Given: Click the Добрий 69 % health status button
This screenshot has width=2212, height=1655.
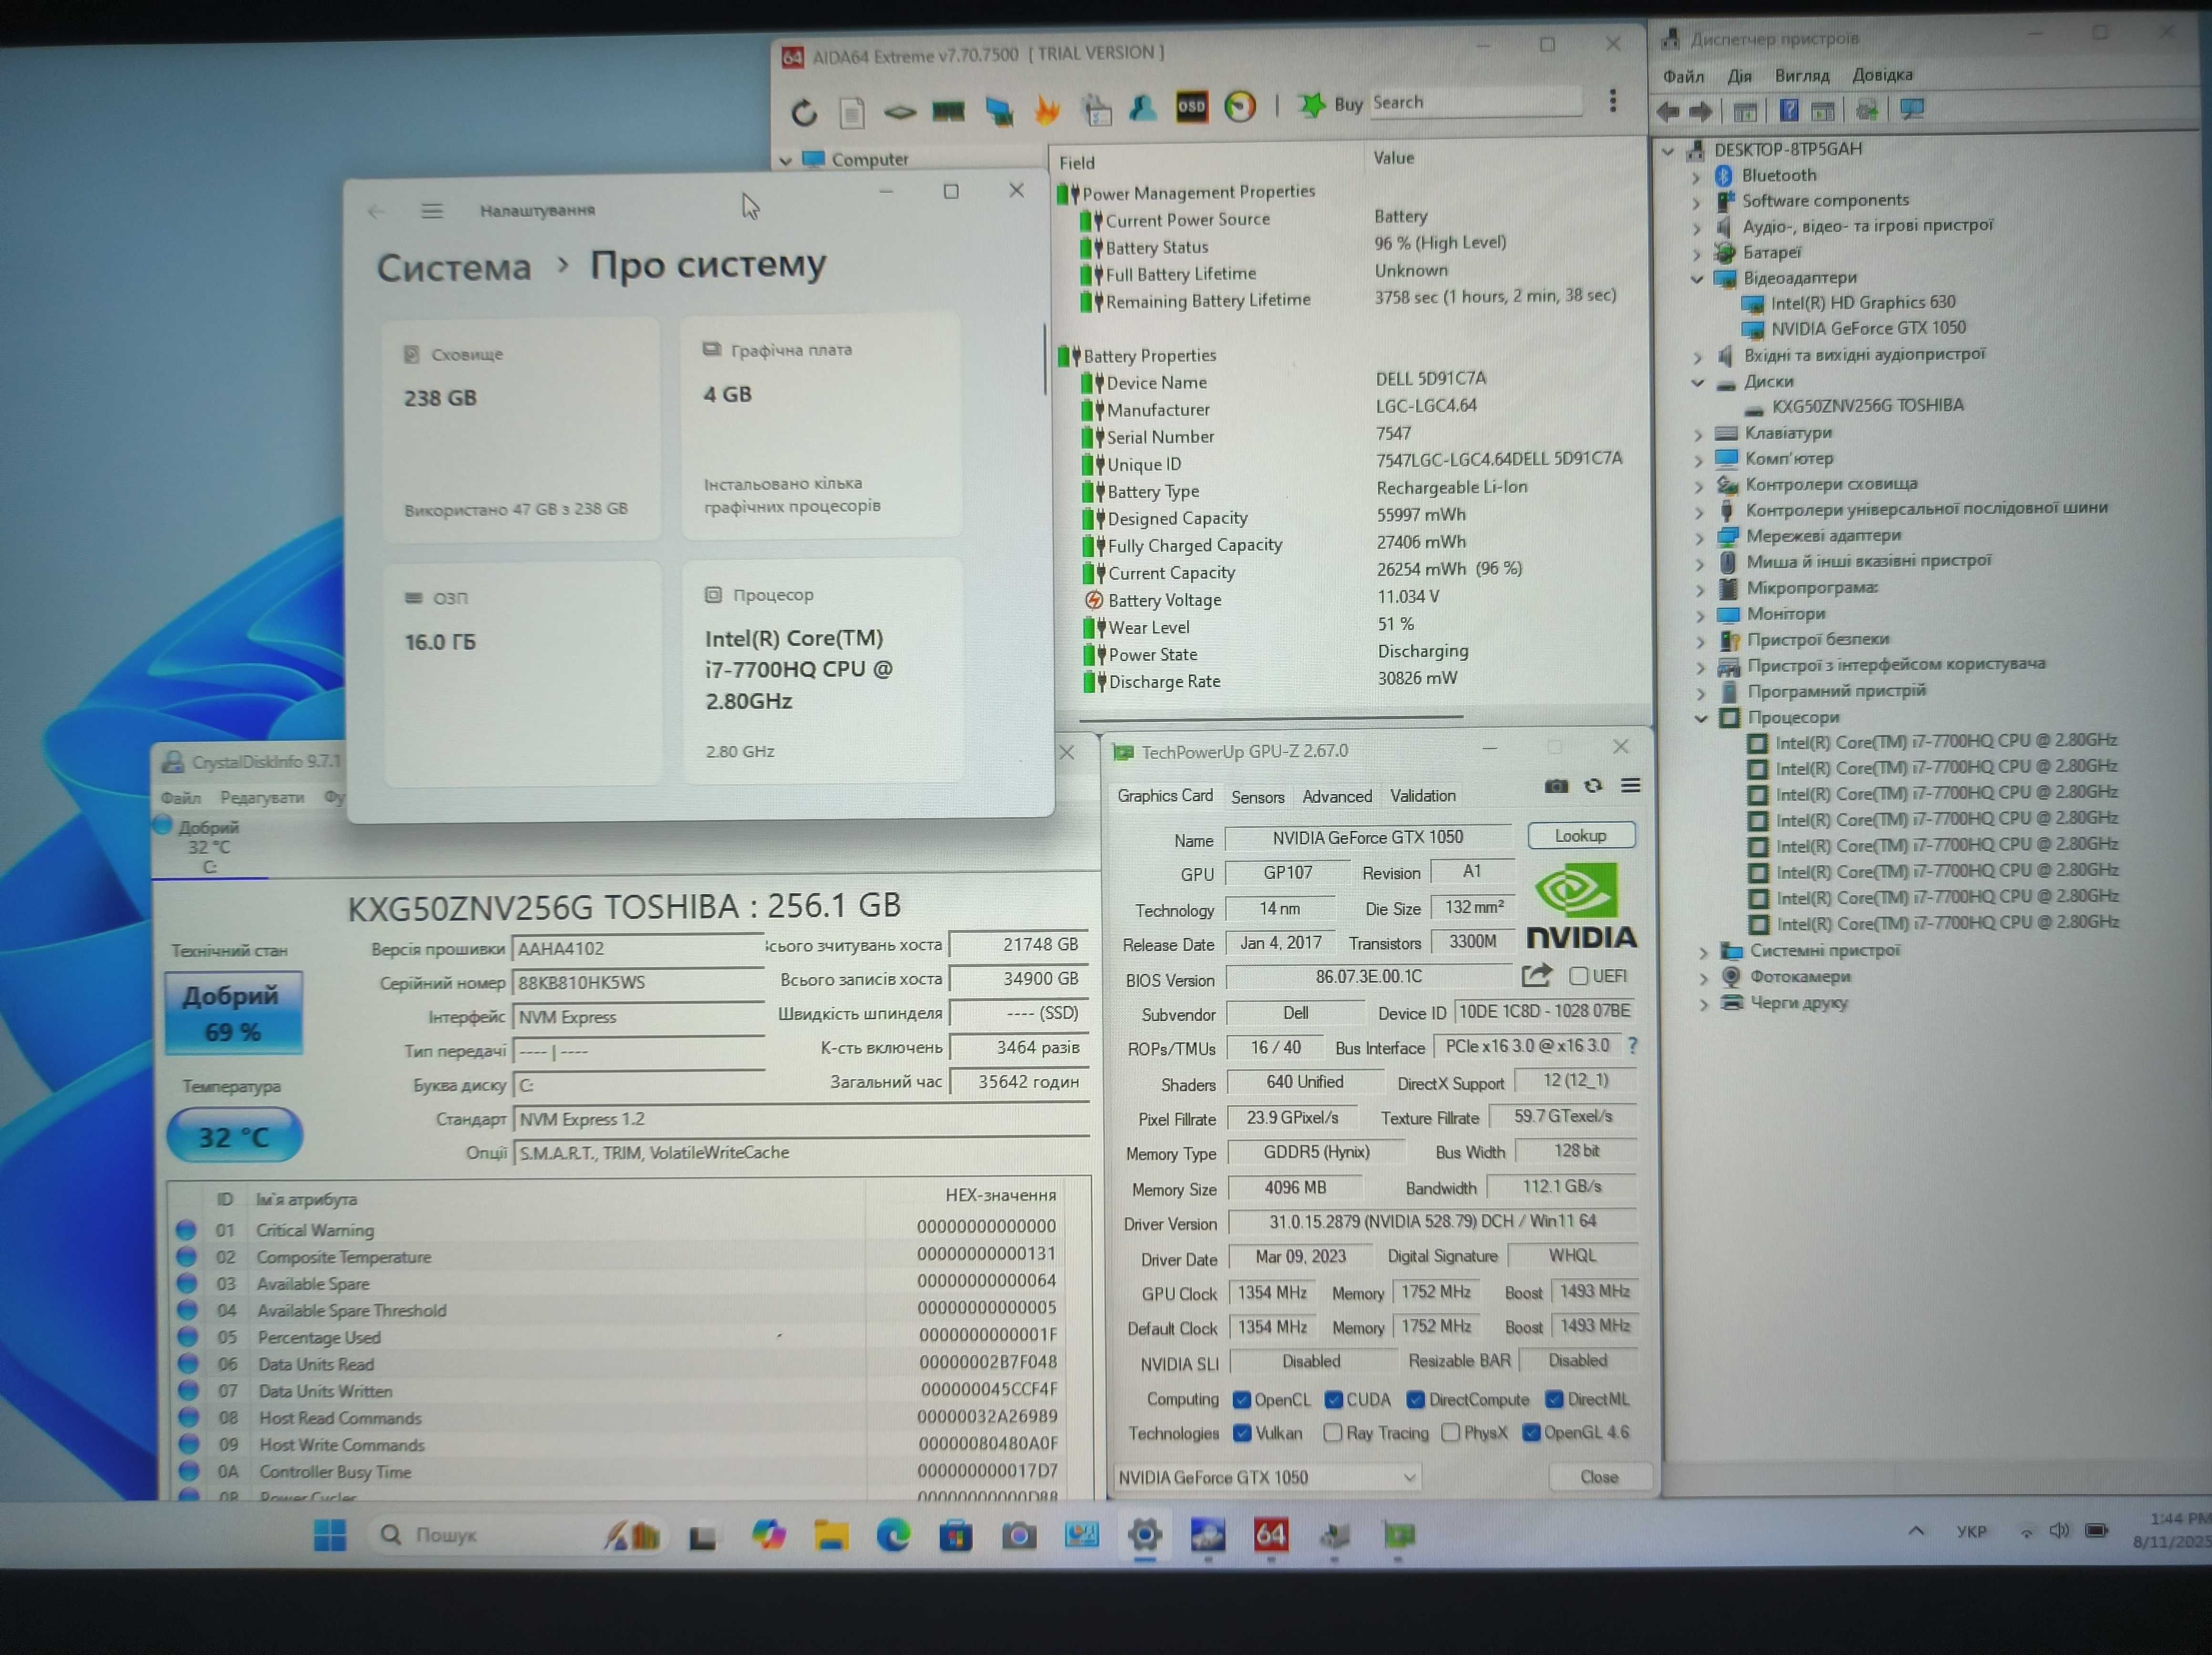Looking at the screenshot, I should pyautogui.click(x=233, y=1014).
